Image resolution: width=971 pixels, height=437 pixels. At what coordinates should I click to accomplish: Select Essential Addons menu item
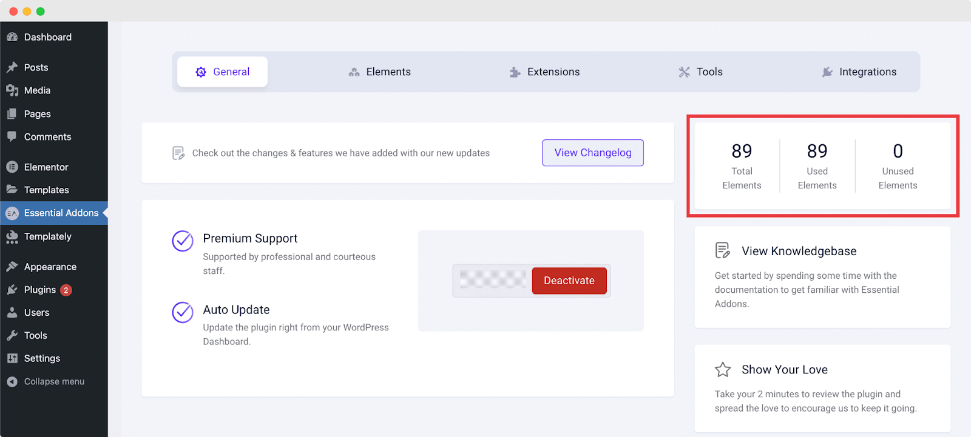point(54,213)
